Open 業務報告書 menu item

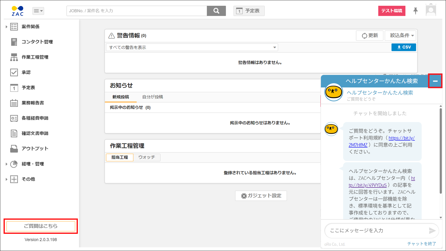tap(33, 103)
